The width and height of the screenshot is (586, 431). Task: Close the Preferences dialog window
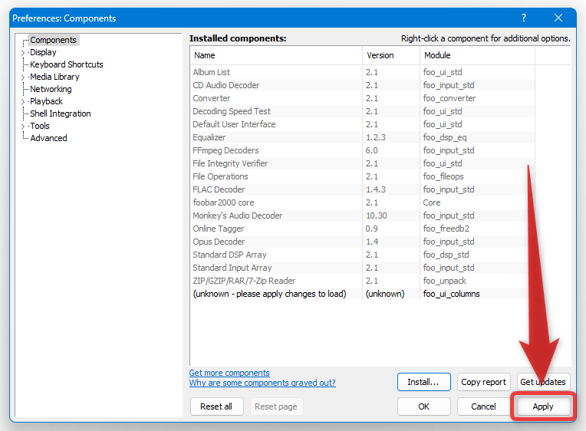click(558, 18)
